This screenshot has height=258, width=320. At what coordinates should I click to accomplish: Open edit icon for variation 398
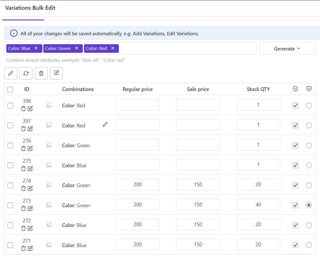[x=30, y=108]
